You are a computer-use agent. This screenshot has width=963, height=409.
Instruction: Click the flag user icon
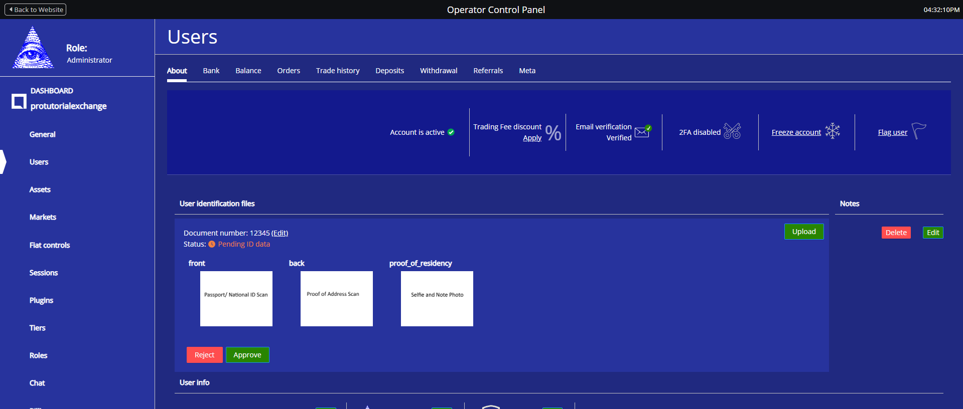click(918, 131)
